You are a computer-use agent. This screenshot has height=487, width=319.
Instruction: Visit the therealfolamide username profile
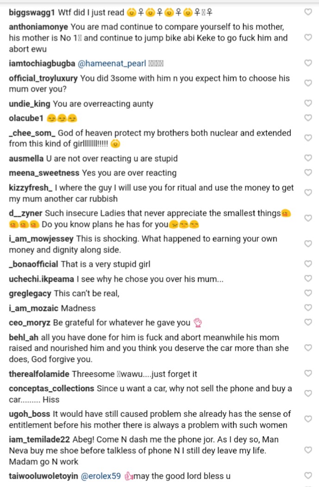(x=39, y=373)
